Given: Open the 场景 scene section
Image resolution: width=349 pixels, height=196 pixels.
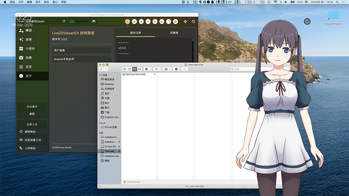Looking at the screenshot, I should [32, 58].
